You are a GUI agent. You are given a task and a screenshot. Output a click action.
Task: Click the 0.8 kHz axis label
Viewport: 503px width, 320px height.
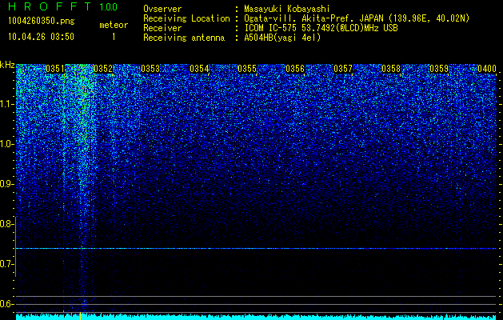7,224
